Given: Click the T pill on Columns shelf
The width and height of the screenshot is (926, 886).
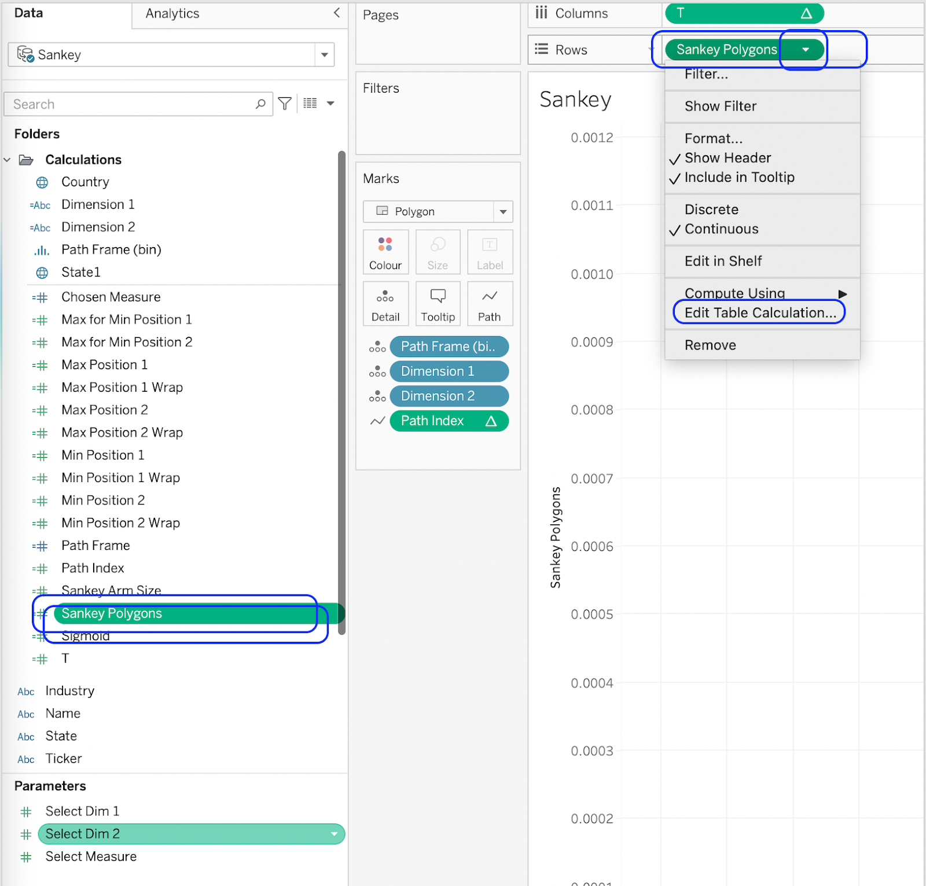Looking at the screenshot, I should pyautogui.click(x=744, y=13).
